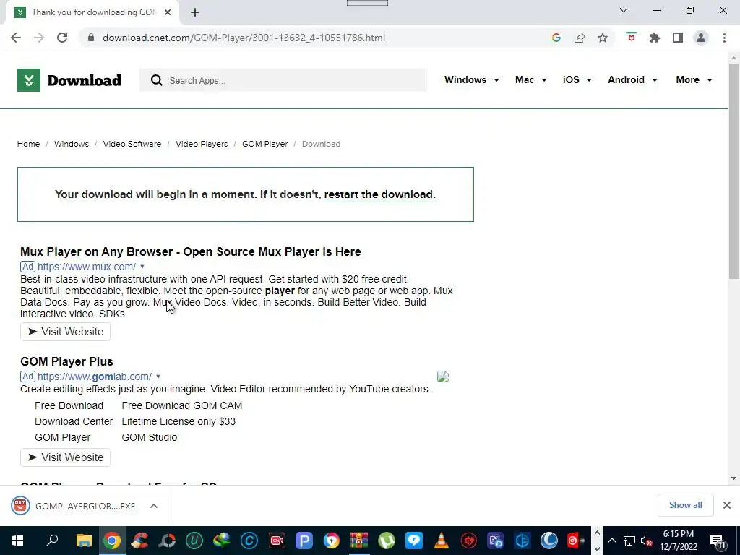Click the GOM Player sitelink in the ad
This screenshot has height=555, width=740.
tap(62, 437)
